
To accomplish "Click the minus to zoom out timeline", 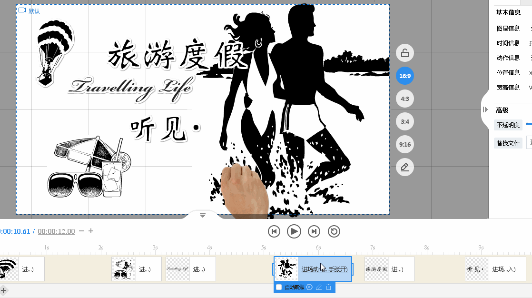I will click(x=82, y=231).
